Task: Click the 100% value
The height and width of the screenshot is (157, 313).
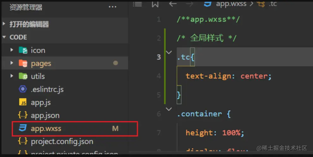Action: [x=232, y=133]
